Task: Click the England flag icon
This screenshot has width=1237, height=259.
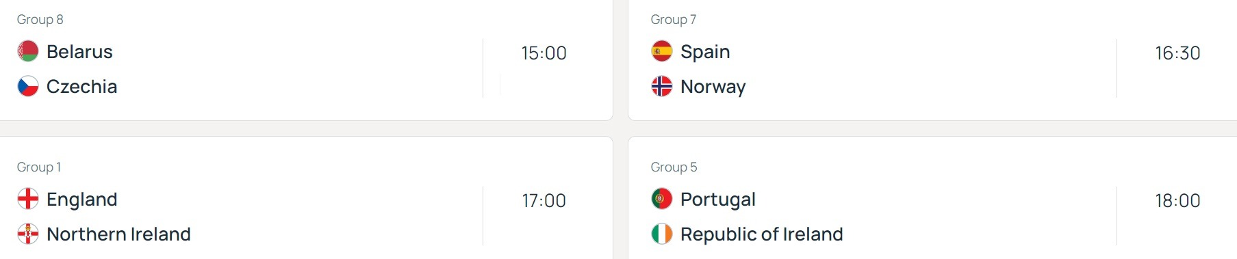Action: click(x=28, y=199)
